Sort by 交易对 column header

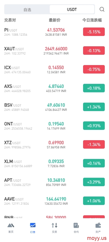(x=10, y=20)
